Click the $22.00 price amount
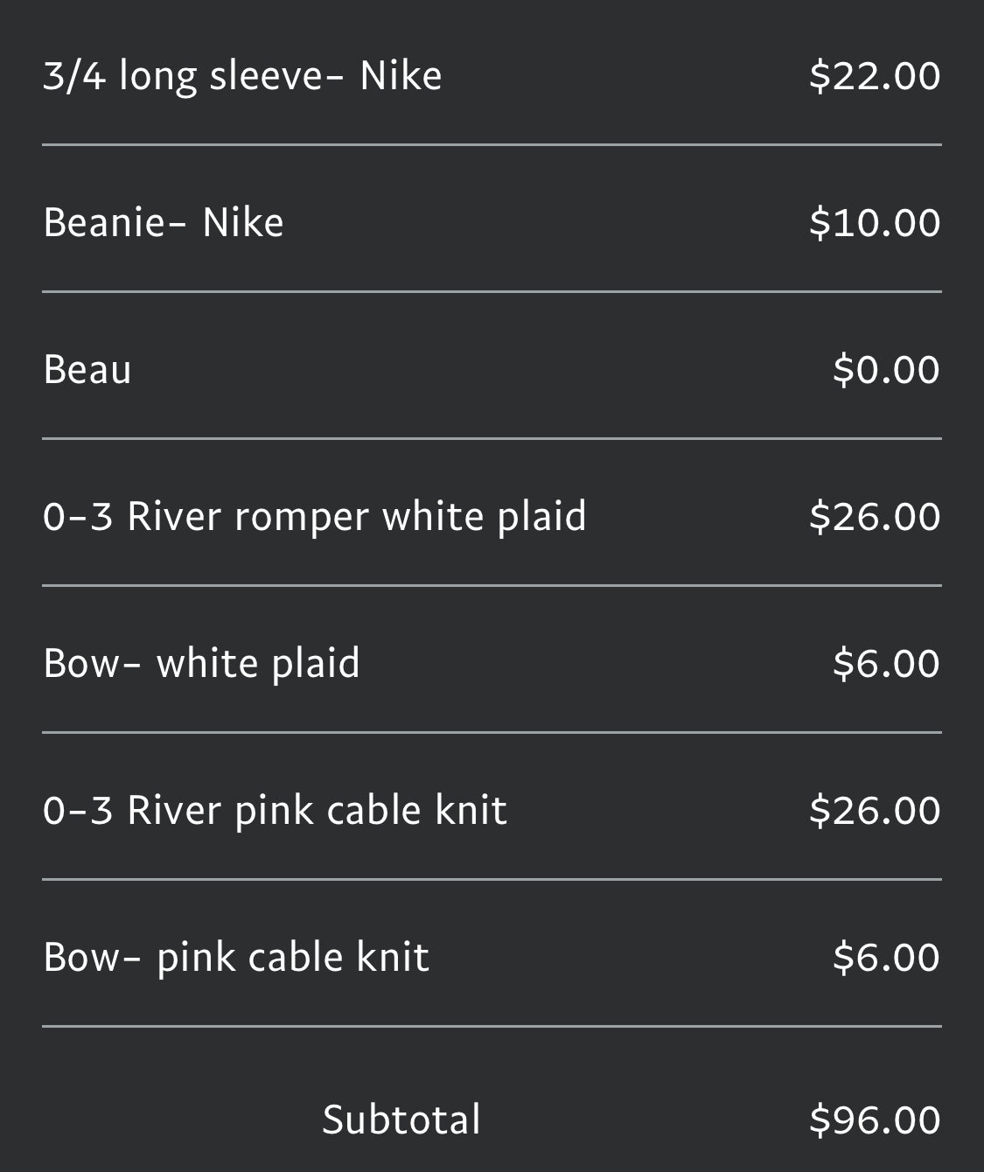This screenshot has width=984, height=1172. pos(875,75)
